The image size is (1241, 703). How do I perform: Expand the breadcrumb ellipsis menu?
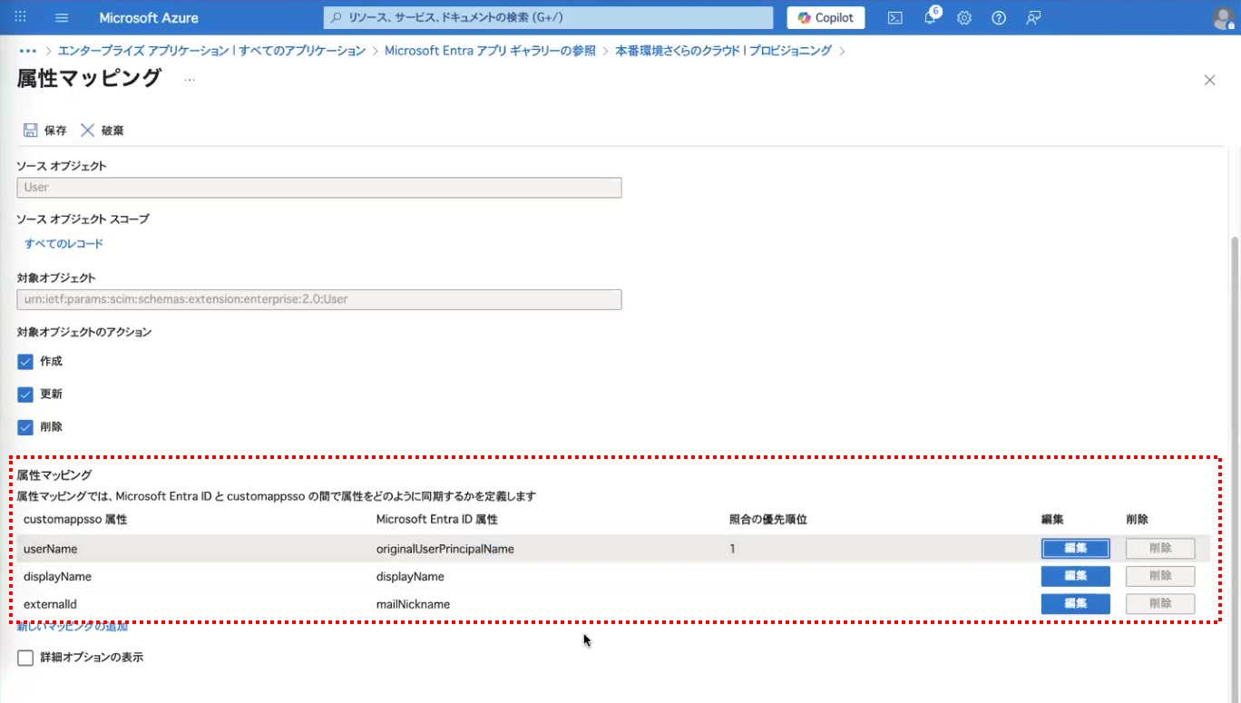coord(27,51)
